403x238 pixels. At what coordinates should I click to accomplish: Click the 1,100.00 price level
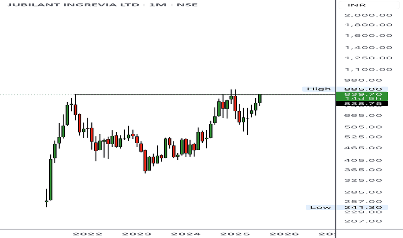pyautogui.click(x=368, y=70)
